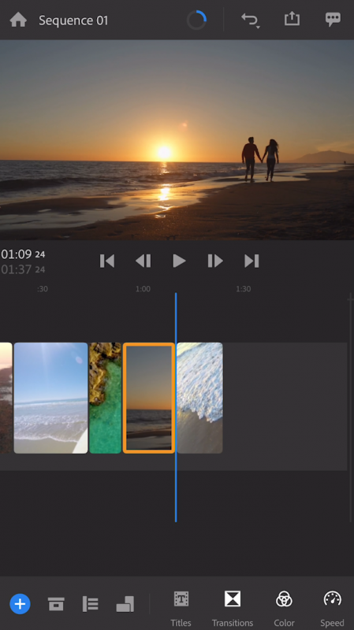Click the sunset beach video preview
Image resolution: width=354 pixels, height=630 pixels.
pos(177,140)
